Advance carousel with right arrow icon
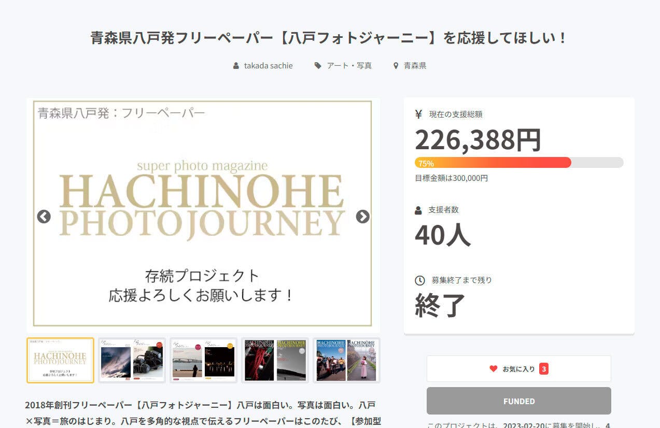Screen dimensions: 660x428 [x=362, y=217]
